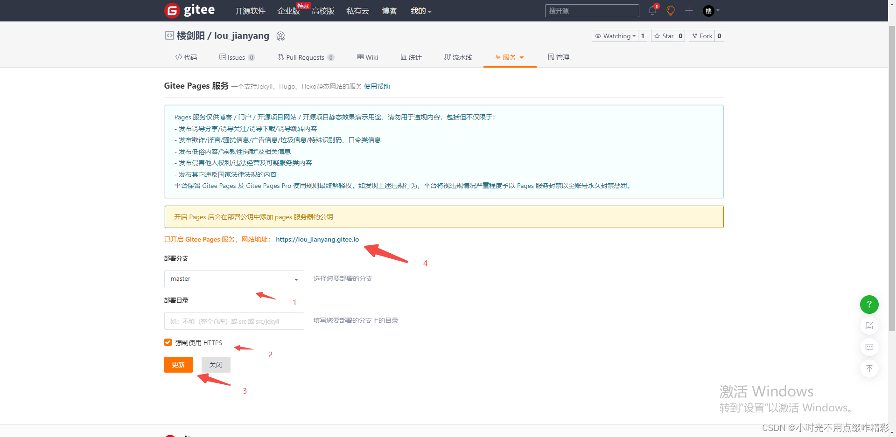Image resolution: width=896 pixels, height=437 pixels.
Task: Click the repo type icon beside 楼剑阳
Action: tap(169, 35)
